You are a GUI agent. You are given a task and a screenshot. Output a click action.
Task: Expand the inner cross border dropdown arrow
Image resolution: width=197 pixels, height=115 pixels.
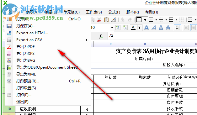tap(166, 20)
